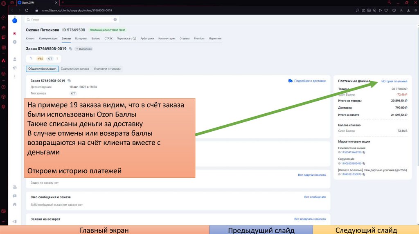Image resolution: width=419 pixels, height=234 pixels.
Task: Click browser camera snapshot icon
Action: pos(369,10)
